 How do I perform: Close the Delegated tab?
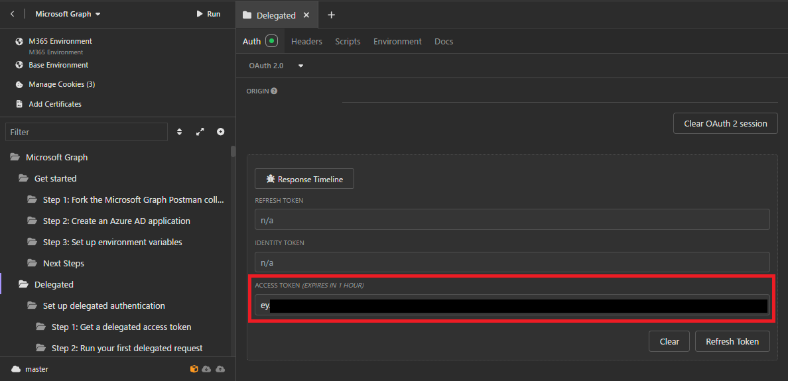(306, 15)
